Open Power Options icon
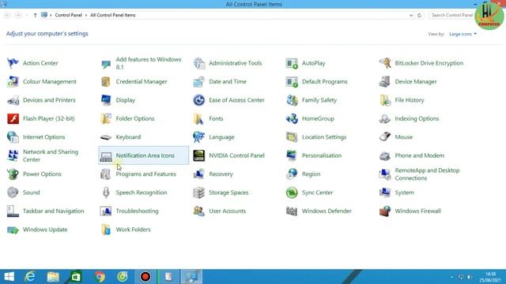This screenshot has width=506, height=284. pos(13,174)
